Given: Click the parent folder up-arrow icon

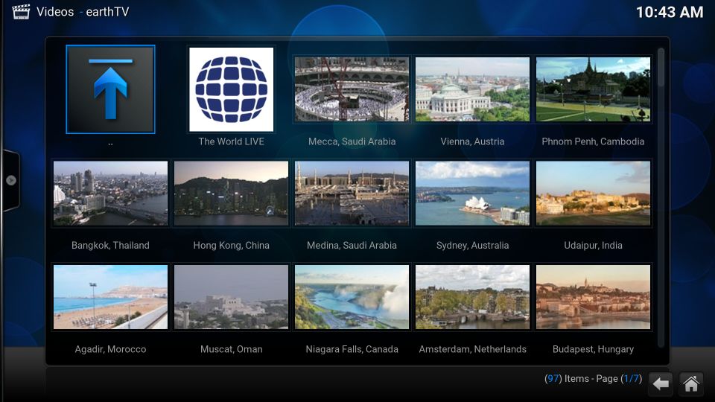Looking at the screenshot, I should (x=110, y=89).
